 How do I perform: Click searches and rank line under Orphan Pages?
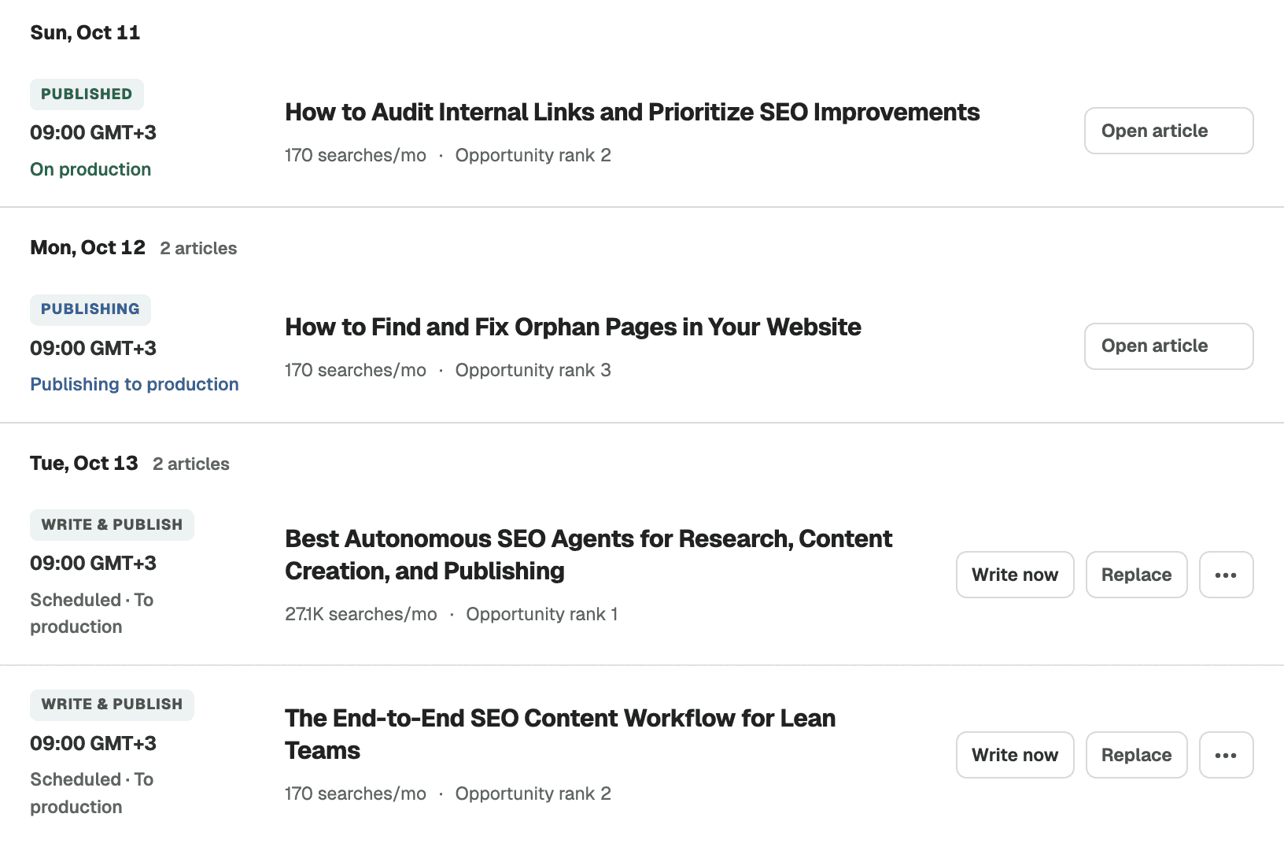pos(448,371)
